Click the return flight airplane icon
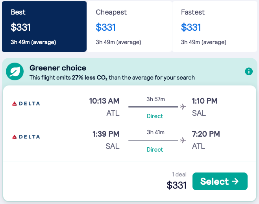259x204 pixels. pyautogui.click(x=183, y=140)
